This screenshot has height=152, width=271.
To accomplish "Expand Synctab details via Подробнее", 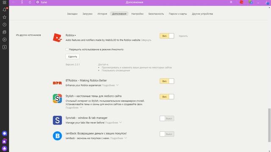I will [113, 122].
